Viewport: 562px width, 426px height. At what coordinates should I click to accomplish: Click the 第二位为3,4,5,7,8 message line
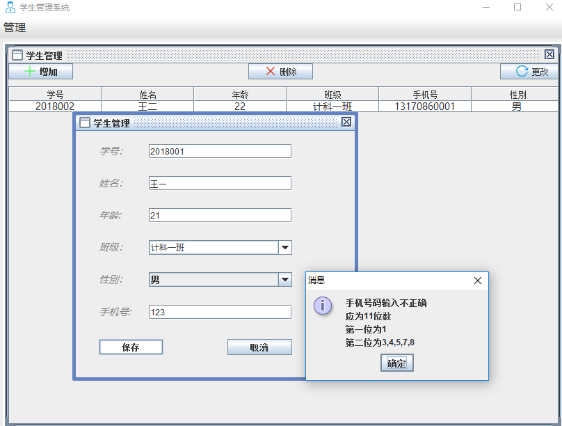coord(380,342)
